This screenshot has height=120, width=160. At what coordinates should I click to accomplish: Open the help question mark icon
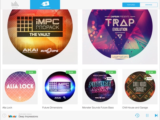(4, 116)
